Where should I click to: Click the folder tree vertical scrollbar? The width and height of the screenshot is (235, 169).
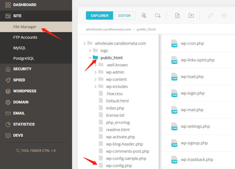coord(160,102)
